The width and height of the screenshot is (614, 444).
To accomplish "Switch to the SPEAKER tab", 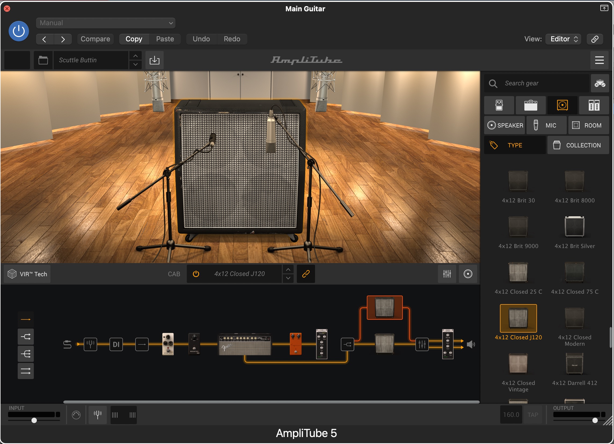I will tap(505, 125).
